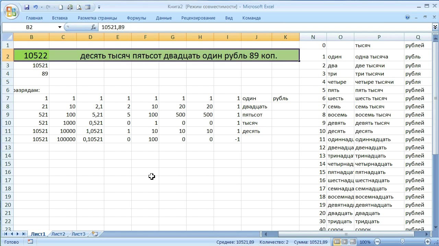Open the Команда ribbon tab
The image size is (439, 246).
point(251,18)
